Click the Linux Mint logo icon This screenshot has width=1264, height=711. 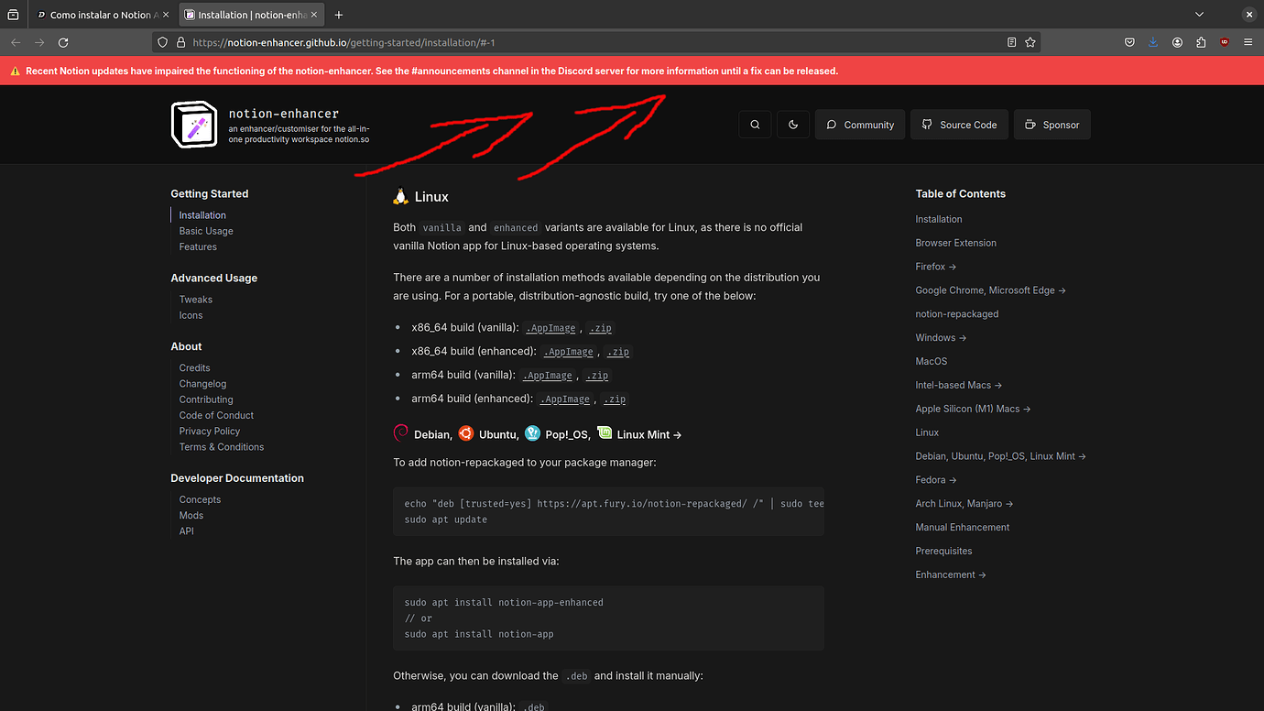coord(605,432)
